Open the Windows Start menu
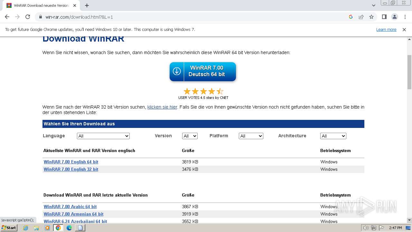 [x=9, y=228]
